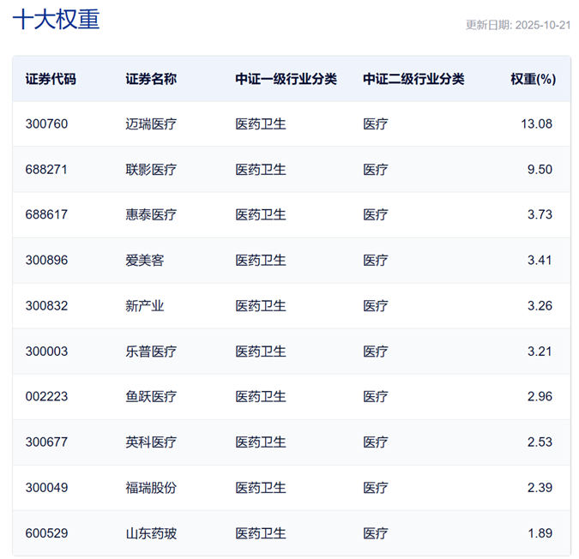Click the update date 2025-10-21
Screen dimensions: 579x559
click(x=543, y=25)
